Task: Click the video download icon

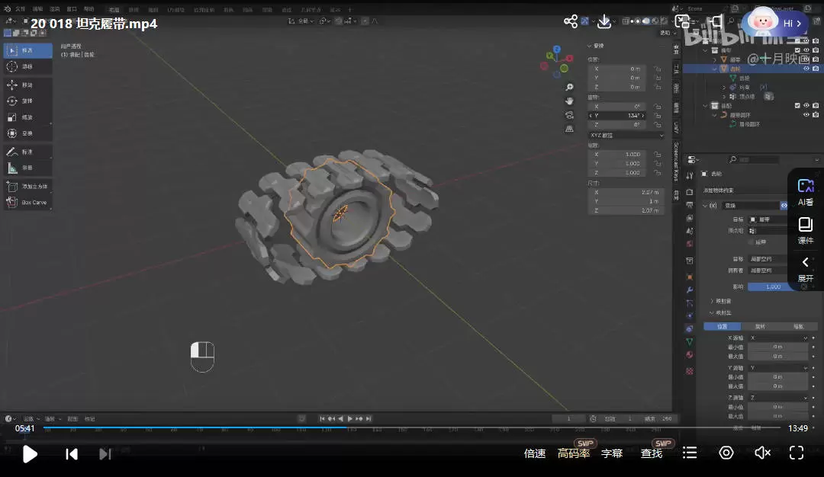Action: click(x=604, y=21)
